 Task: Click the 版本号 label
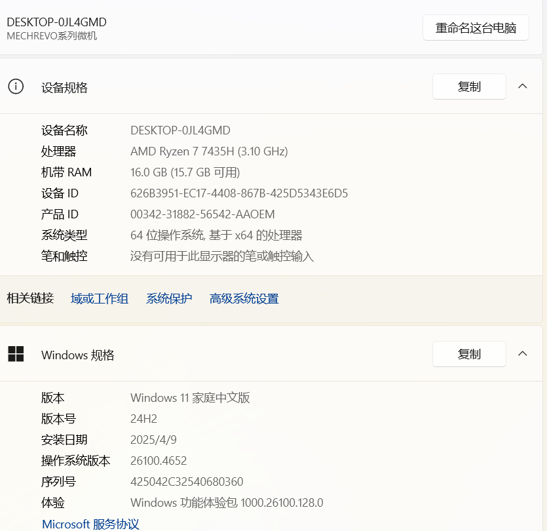click(x=58, y=419)
